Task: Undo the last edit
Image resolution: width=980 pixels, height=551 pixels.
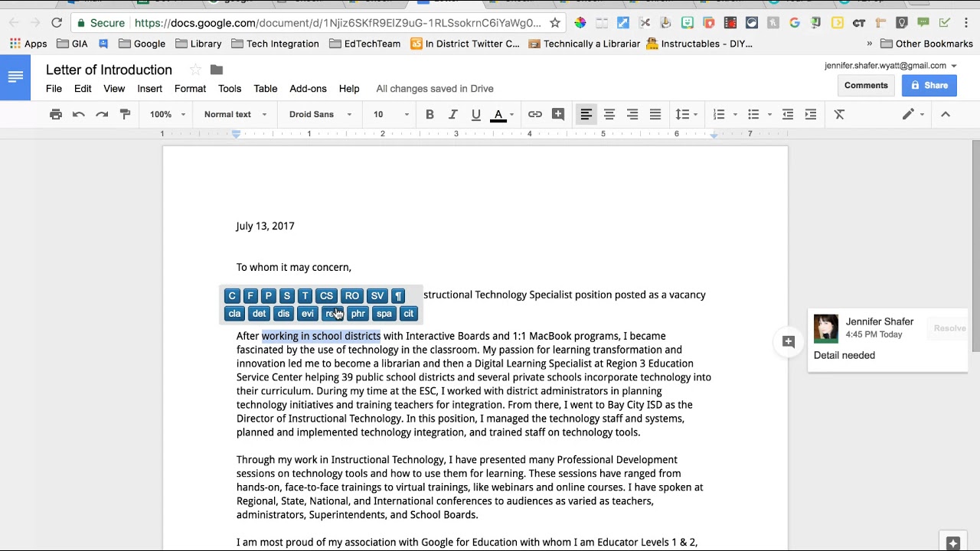Action: pos(78,114)
